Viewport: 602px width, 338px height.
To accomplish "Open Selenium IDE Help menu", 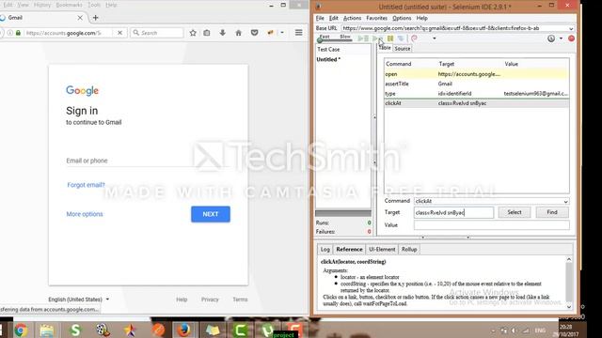I will pyautogui.click(x=422, y=18).
